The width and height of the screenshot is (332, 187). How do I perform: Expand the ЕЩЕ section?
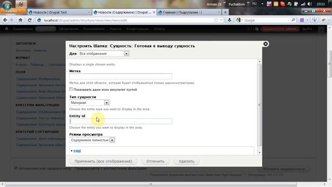click(x=77, y=151)
